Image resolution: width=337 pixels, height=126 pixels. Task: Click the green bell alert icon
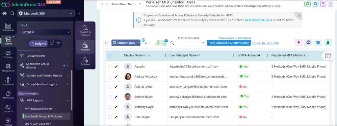pos(328,43)
